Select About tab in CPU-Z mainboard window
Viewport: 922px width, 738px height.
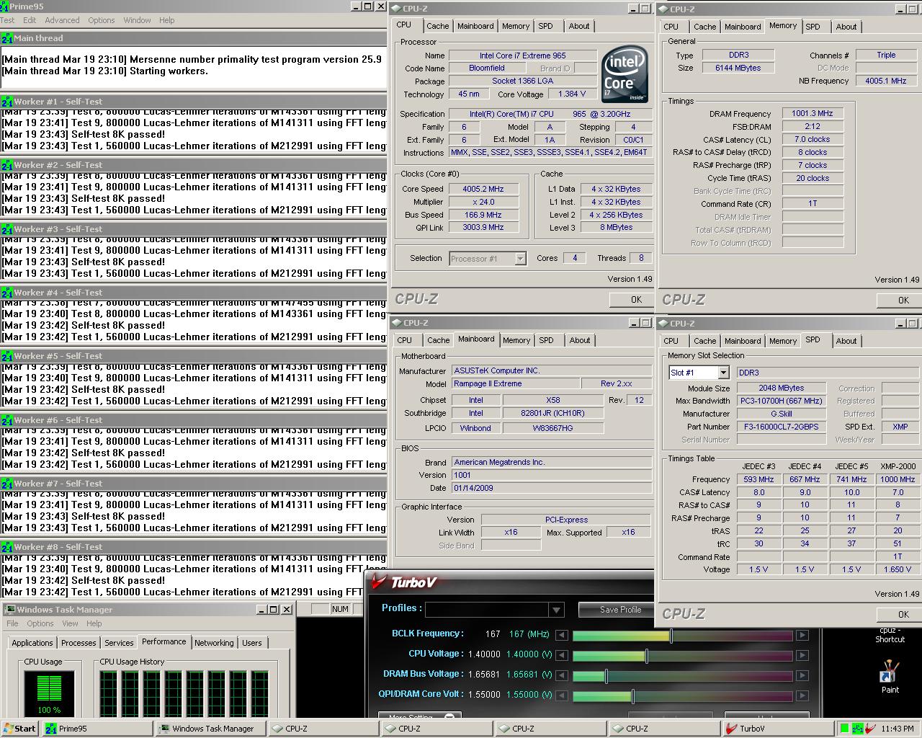580,340
